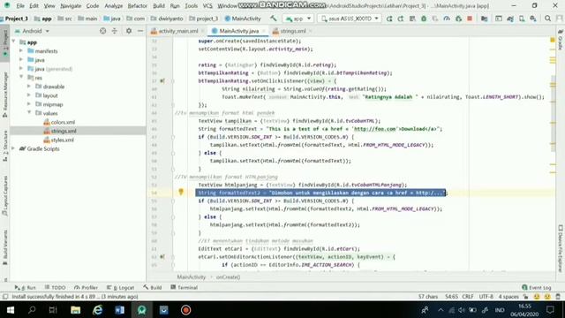Toggle the Resource Manager side tab
The width and height of the screenshot is (565, 318).
pos(5,95)
